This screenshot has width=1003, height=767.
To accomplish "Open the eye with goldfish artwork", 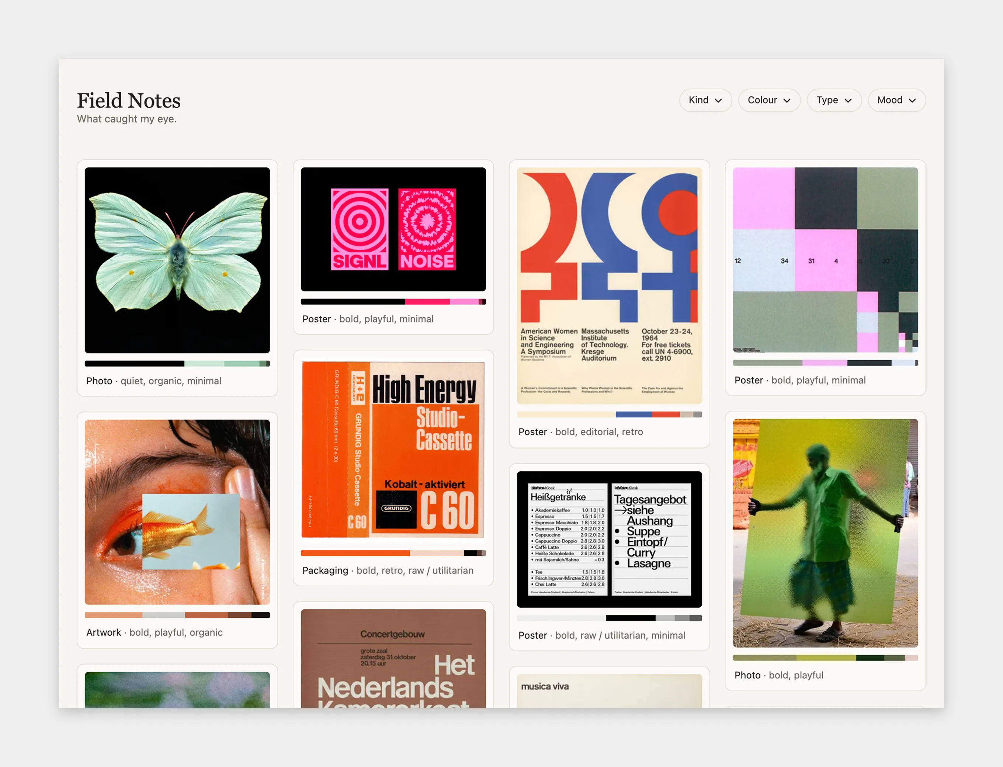I will [177, 512].
